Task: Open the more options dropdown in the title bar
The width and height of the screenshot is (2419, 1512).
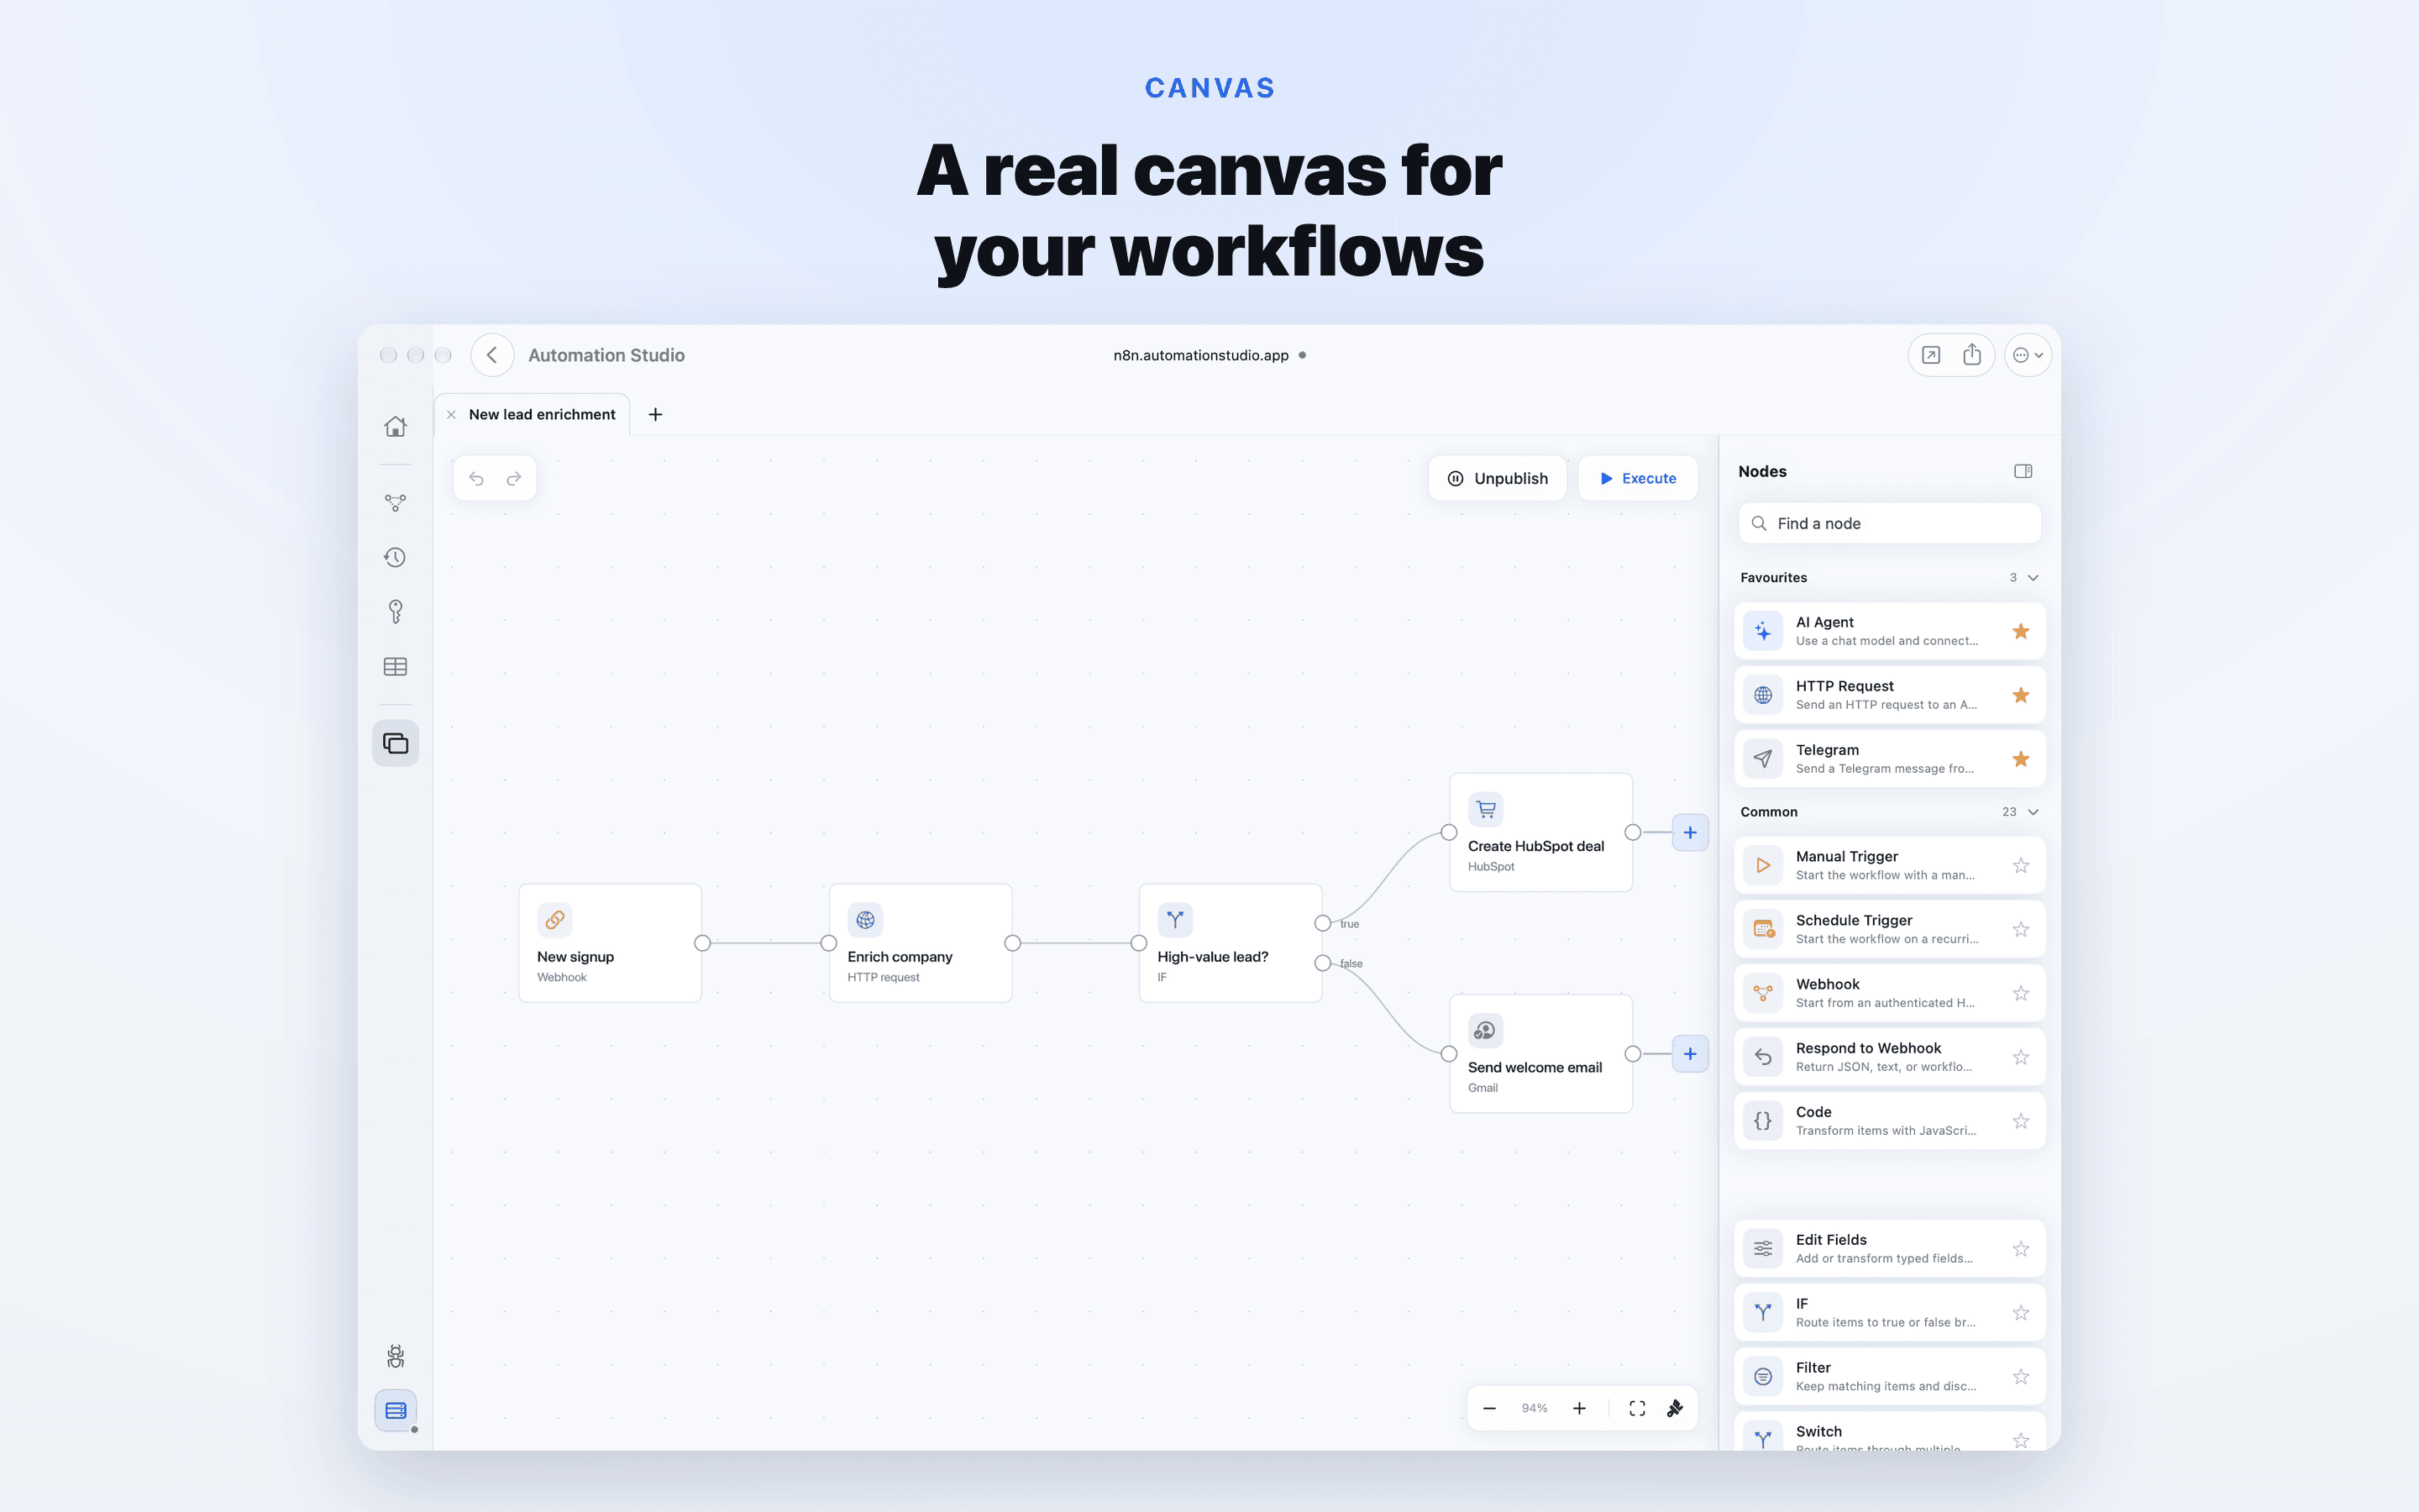Action: 2027,355
